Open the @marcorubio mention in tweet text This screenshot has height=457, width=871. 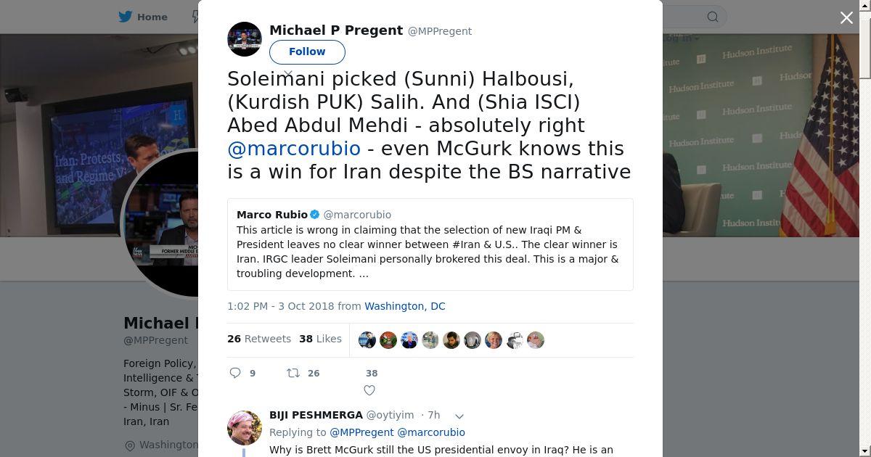coord(294,149)
